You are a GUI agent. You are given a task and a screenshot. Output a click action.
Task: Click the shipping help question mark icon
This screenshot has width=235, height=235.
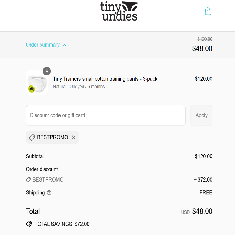49,193
